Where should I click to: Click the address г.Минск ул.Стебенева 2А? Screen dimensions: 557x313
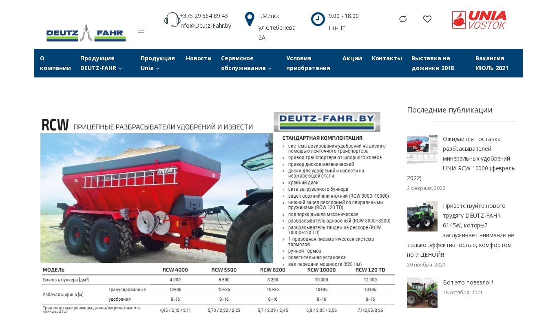277,26
